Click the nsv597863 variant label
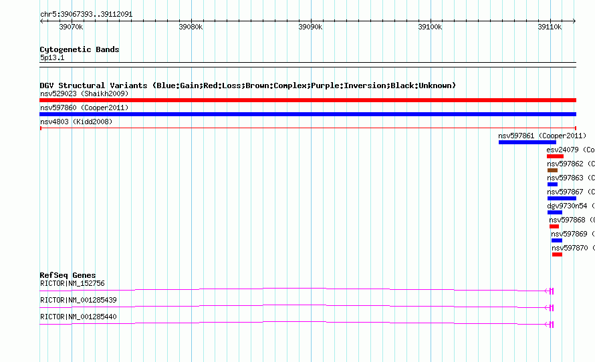 tap(571, 178)
